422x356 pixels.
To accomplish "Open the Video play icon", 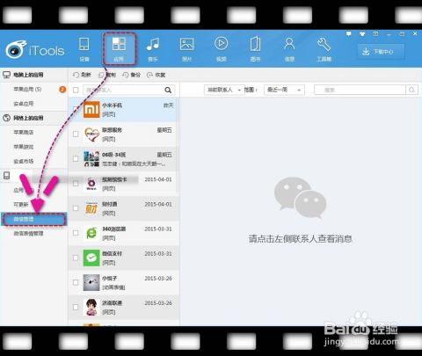I will 222,44.
